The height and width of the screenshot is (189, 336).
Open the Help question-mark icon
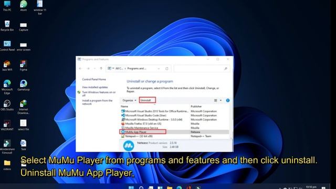[227, 100]
